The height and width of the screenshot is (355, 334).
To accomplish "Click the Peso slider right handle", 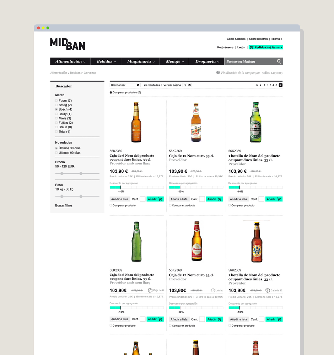I will (x=81, y=196).
